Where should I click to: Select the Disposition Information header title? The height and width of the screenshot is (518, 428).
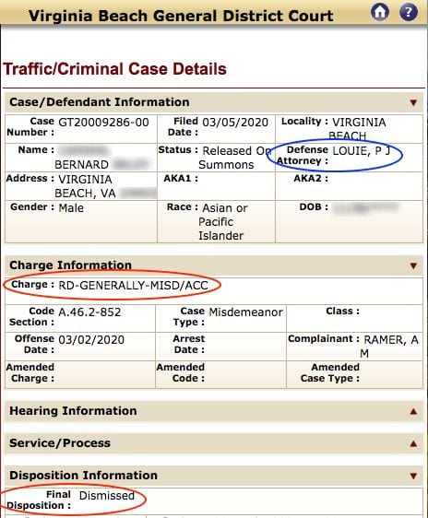[x=83, y=475]
